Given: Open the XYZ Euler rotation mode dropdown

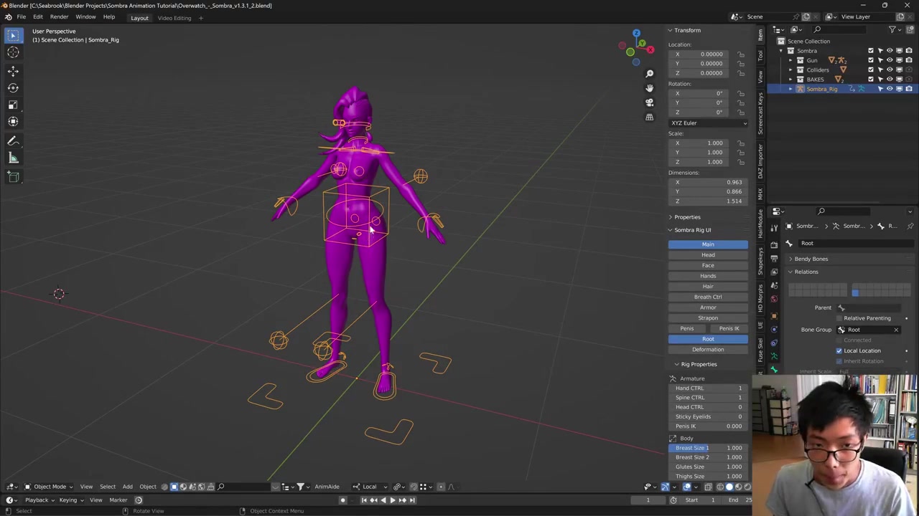Looking at the screenshot, I should point(708,123).
